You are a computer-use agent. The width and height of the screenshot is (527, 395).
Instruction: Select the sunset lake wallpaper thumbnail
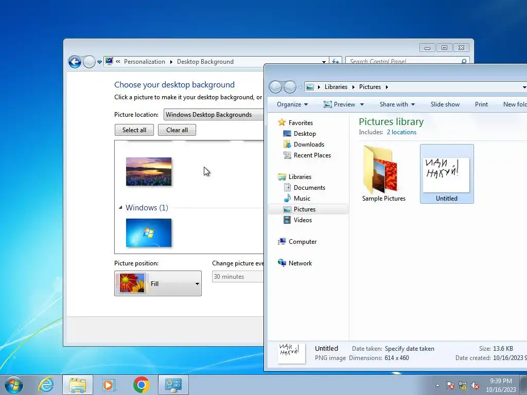(149, 172)
